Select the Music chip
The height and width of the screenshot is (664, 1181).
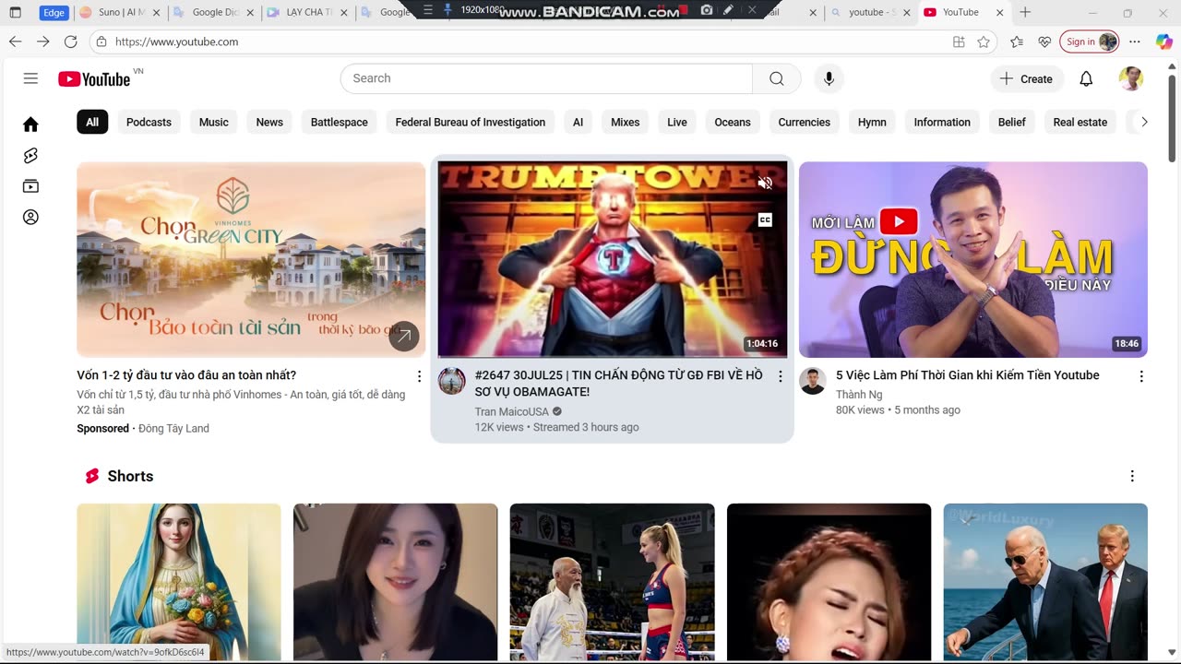coord(213,122)
